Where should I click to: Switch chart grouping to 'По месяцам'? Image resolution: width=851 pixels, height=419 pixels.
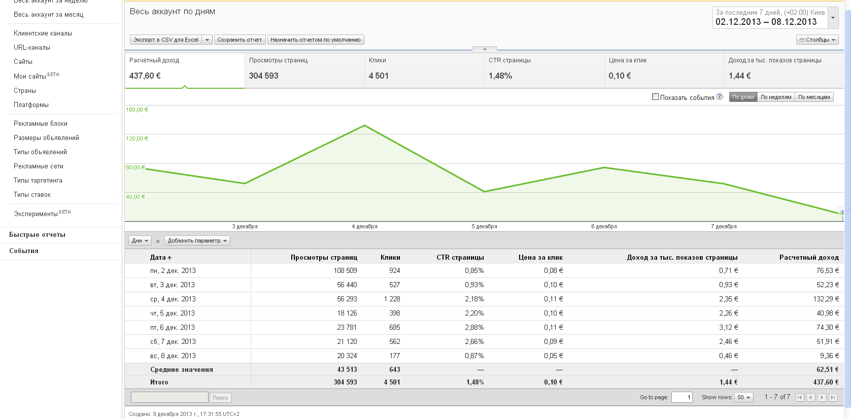pyautogui.click(x=814, y=97)
